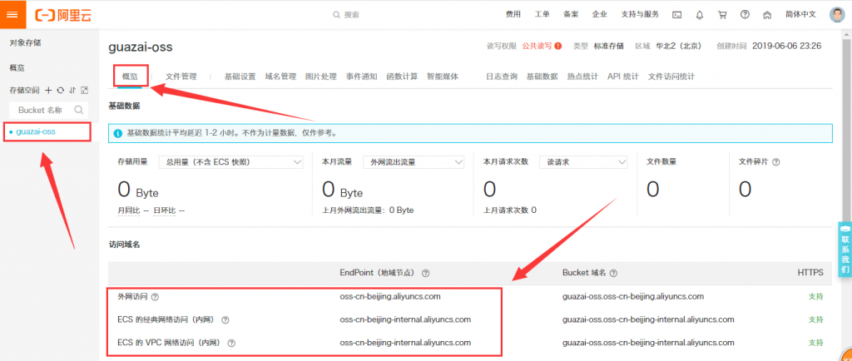852x361 pixels.
Task: Refresh the bucket list
Action: pyautogui.click(x=61, y=90)
